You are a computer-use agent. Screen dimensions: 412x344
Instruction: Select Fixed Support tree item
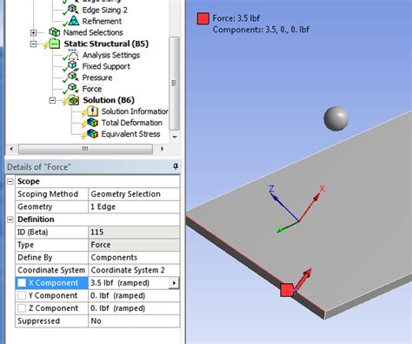[x=106, y=66]
